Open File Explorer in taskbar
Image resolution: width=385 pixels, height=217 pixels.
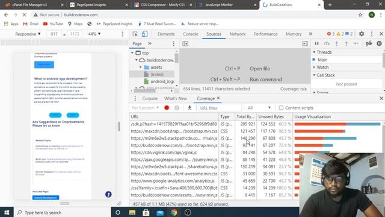(x=132, y=212)
